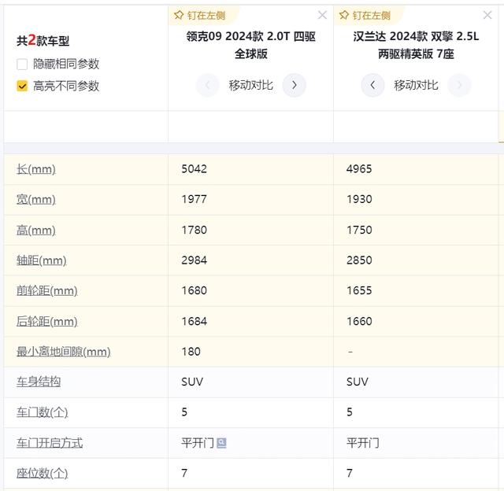Uncheck the 高亮不同参数 checkbox

(x=22, y=86)
